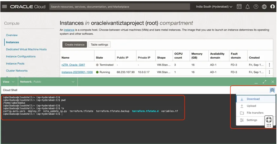Click the Create instance button
The image size is (277, 144).
point(74,45)
